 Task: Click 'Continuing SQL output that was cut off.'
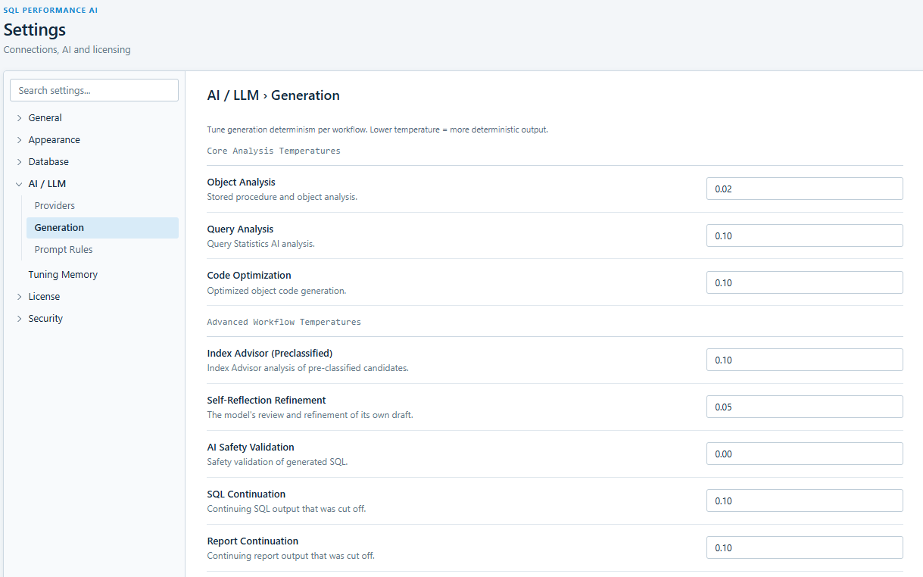(286, 509)
